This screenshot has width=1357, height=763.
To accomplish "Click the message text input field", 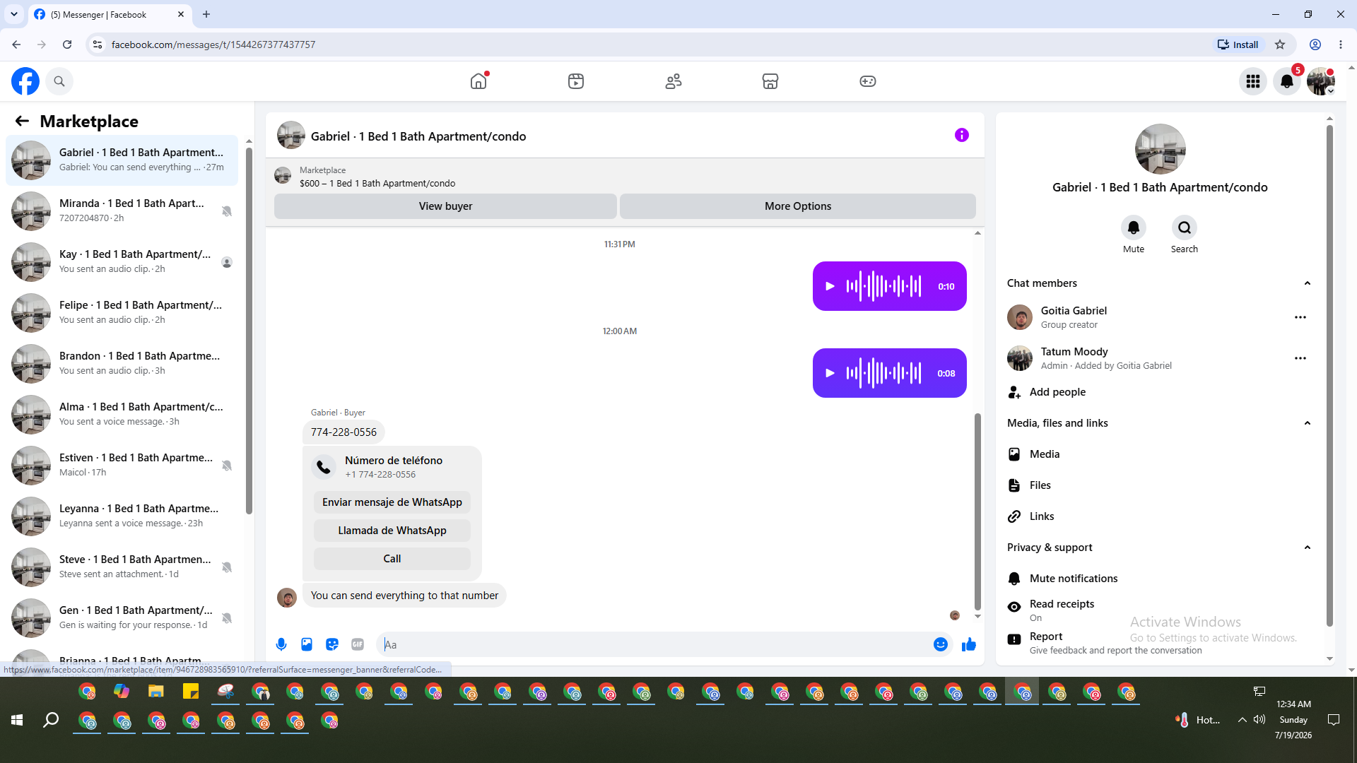I will pyautogui.click(x=656, y=644).
